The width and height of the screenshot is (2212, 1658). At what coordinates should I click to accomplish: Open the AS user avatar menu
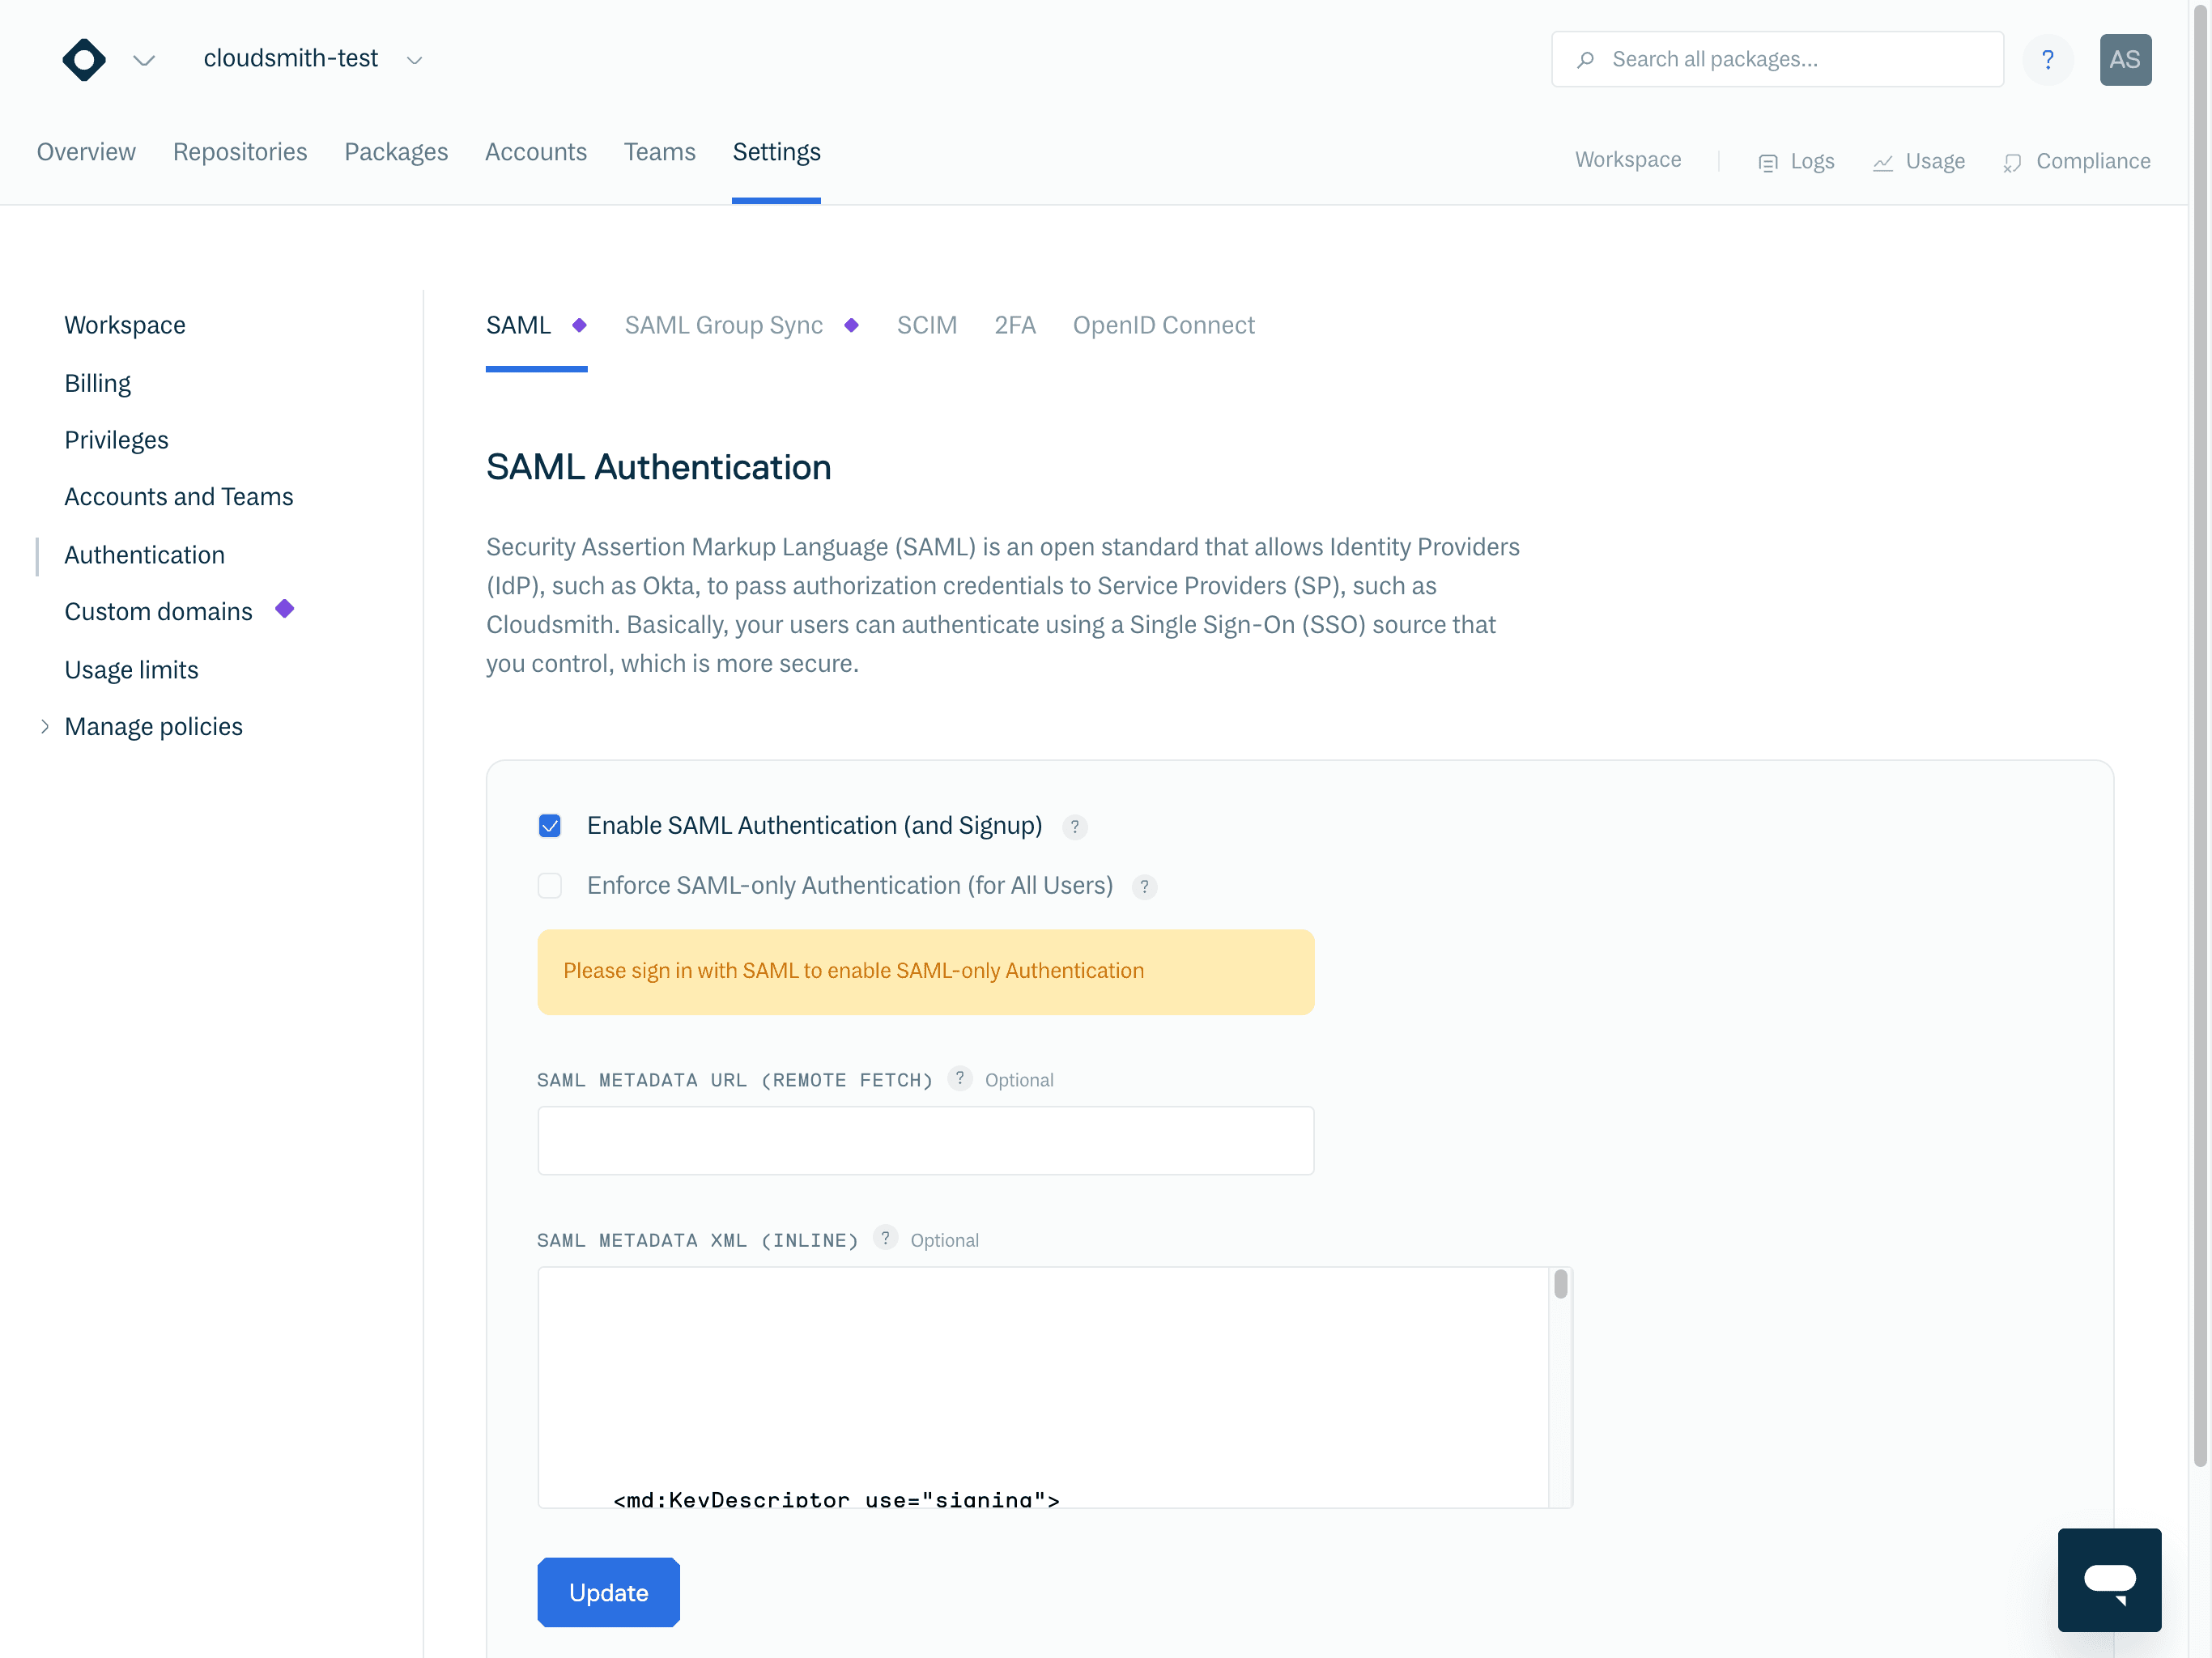tap(2125, 60)
